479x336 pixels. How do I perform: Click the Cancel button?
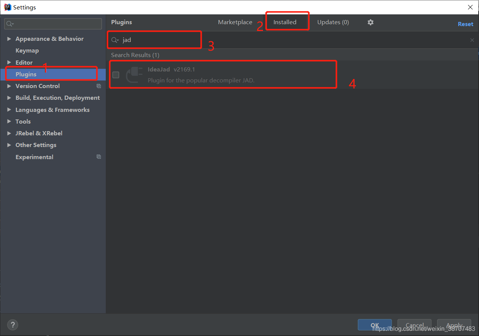[414, 325]
